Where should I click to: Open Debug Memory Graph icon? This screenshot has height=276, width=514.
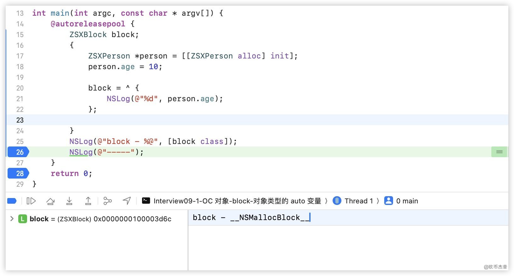click(107, 201)
